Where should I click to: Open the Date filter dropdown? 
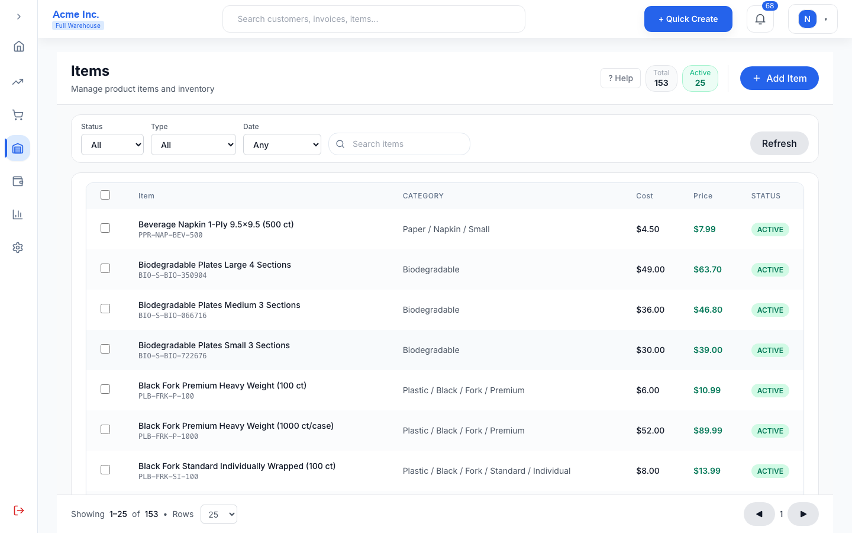[282, 145]
